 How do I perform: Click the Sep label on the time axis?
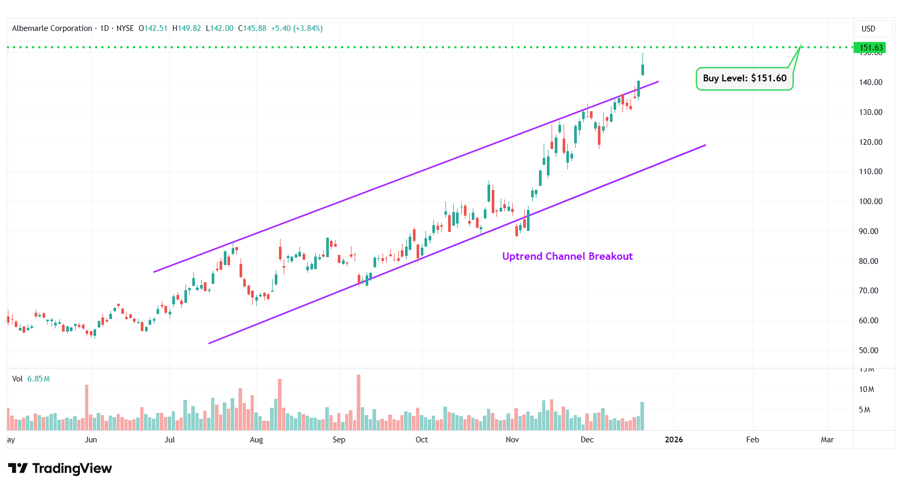(x=339, y=440)
